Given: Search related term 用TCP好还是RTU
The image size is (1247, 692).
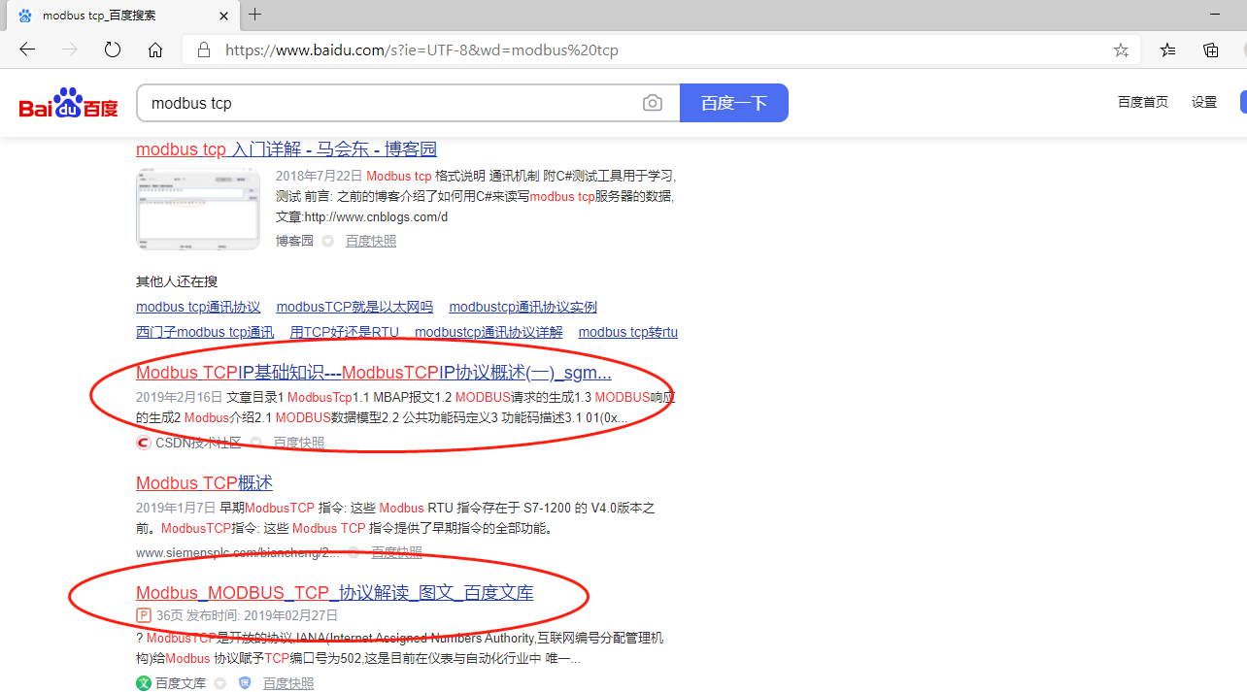Looking at the screenshot, I should tap(344, 332).
